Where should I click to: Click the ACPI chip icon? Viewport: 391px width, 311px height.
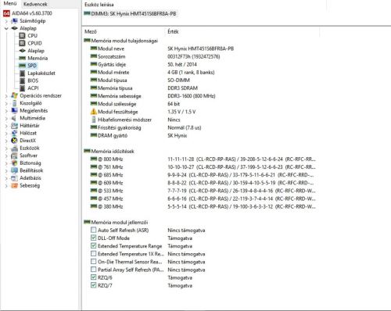pyautogui.click(x=23, y=88)
